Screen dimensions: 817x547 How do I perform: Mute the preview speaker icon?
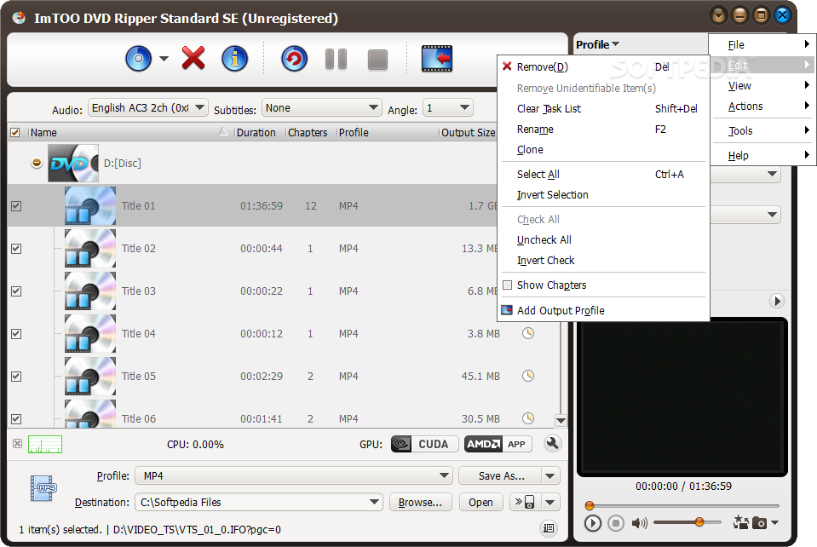coord(639,522)
